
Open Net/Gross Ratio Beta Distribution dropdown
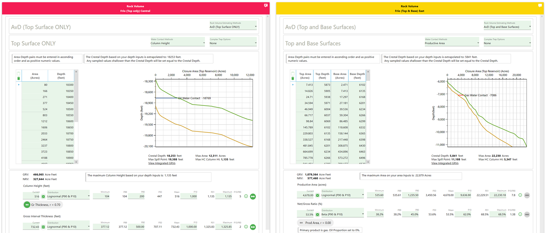(x=342, y=213)
